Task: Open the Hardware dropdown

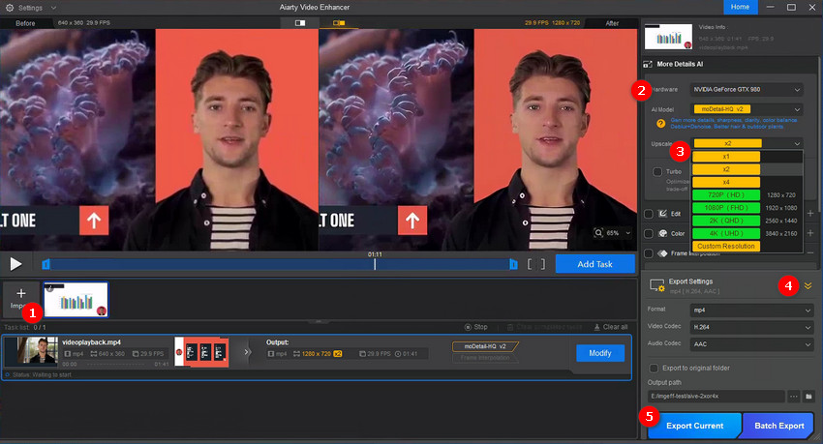Action: click(746, 89)
